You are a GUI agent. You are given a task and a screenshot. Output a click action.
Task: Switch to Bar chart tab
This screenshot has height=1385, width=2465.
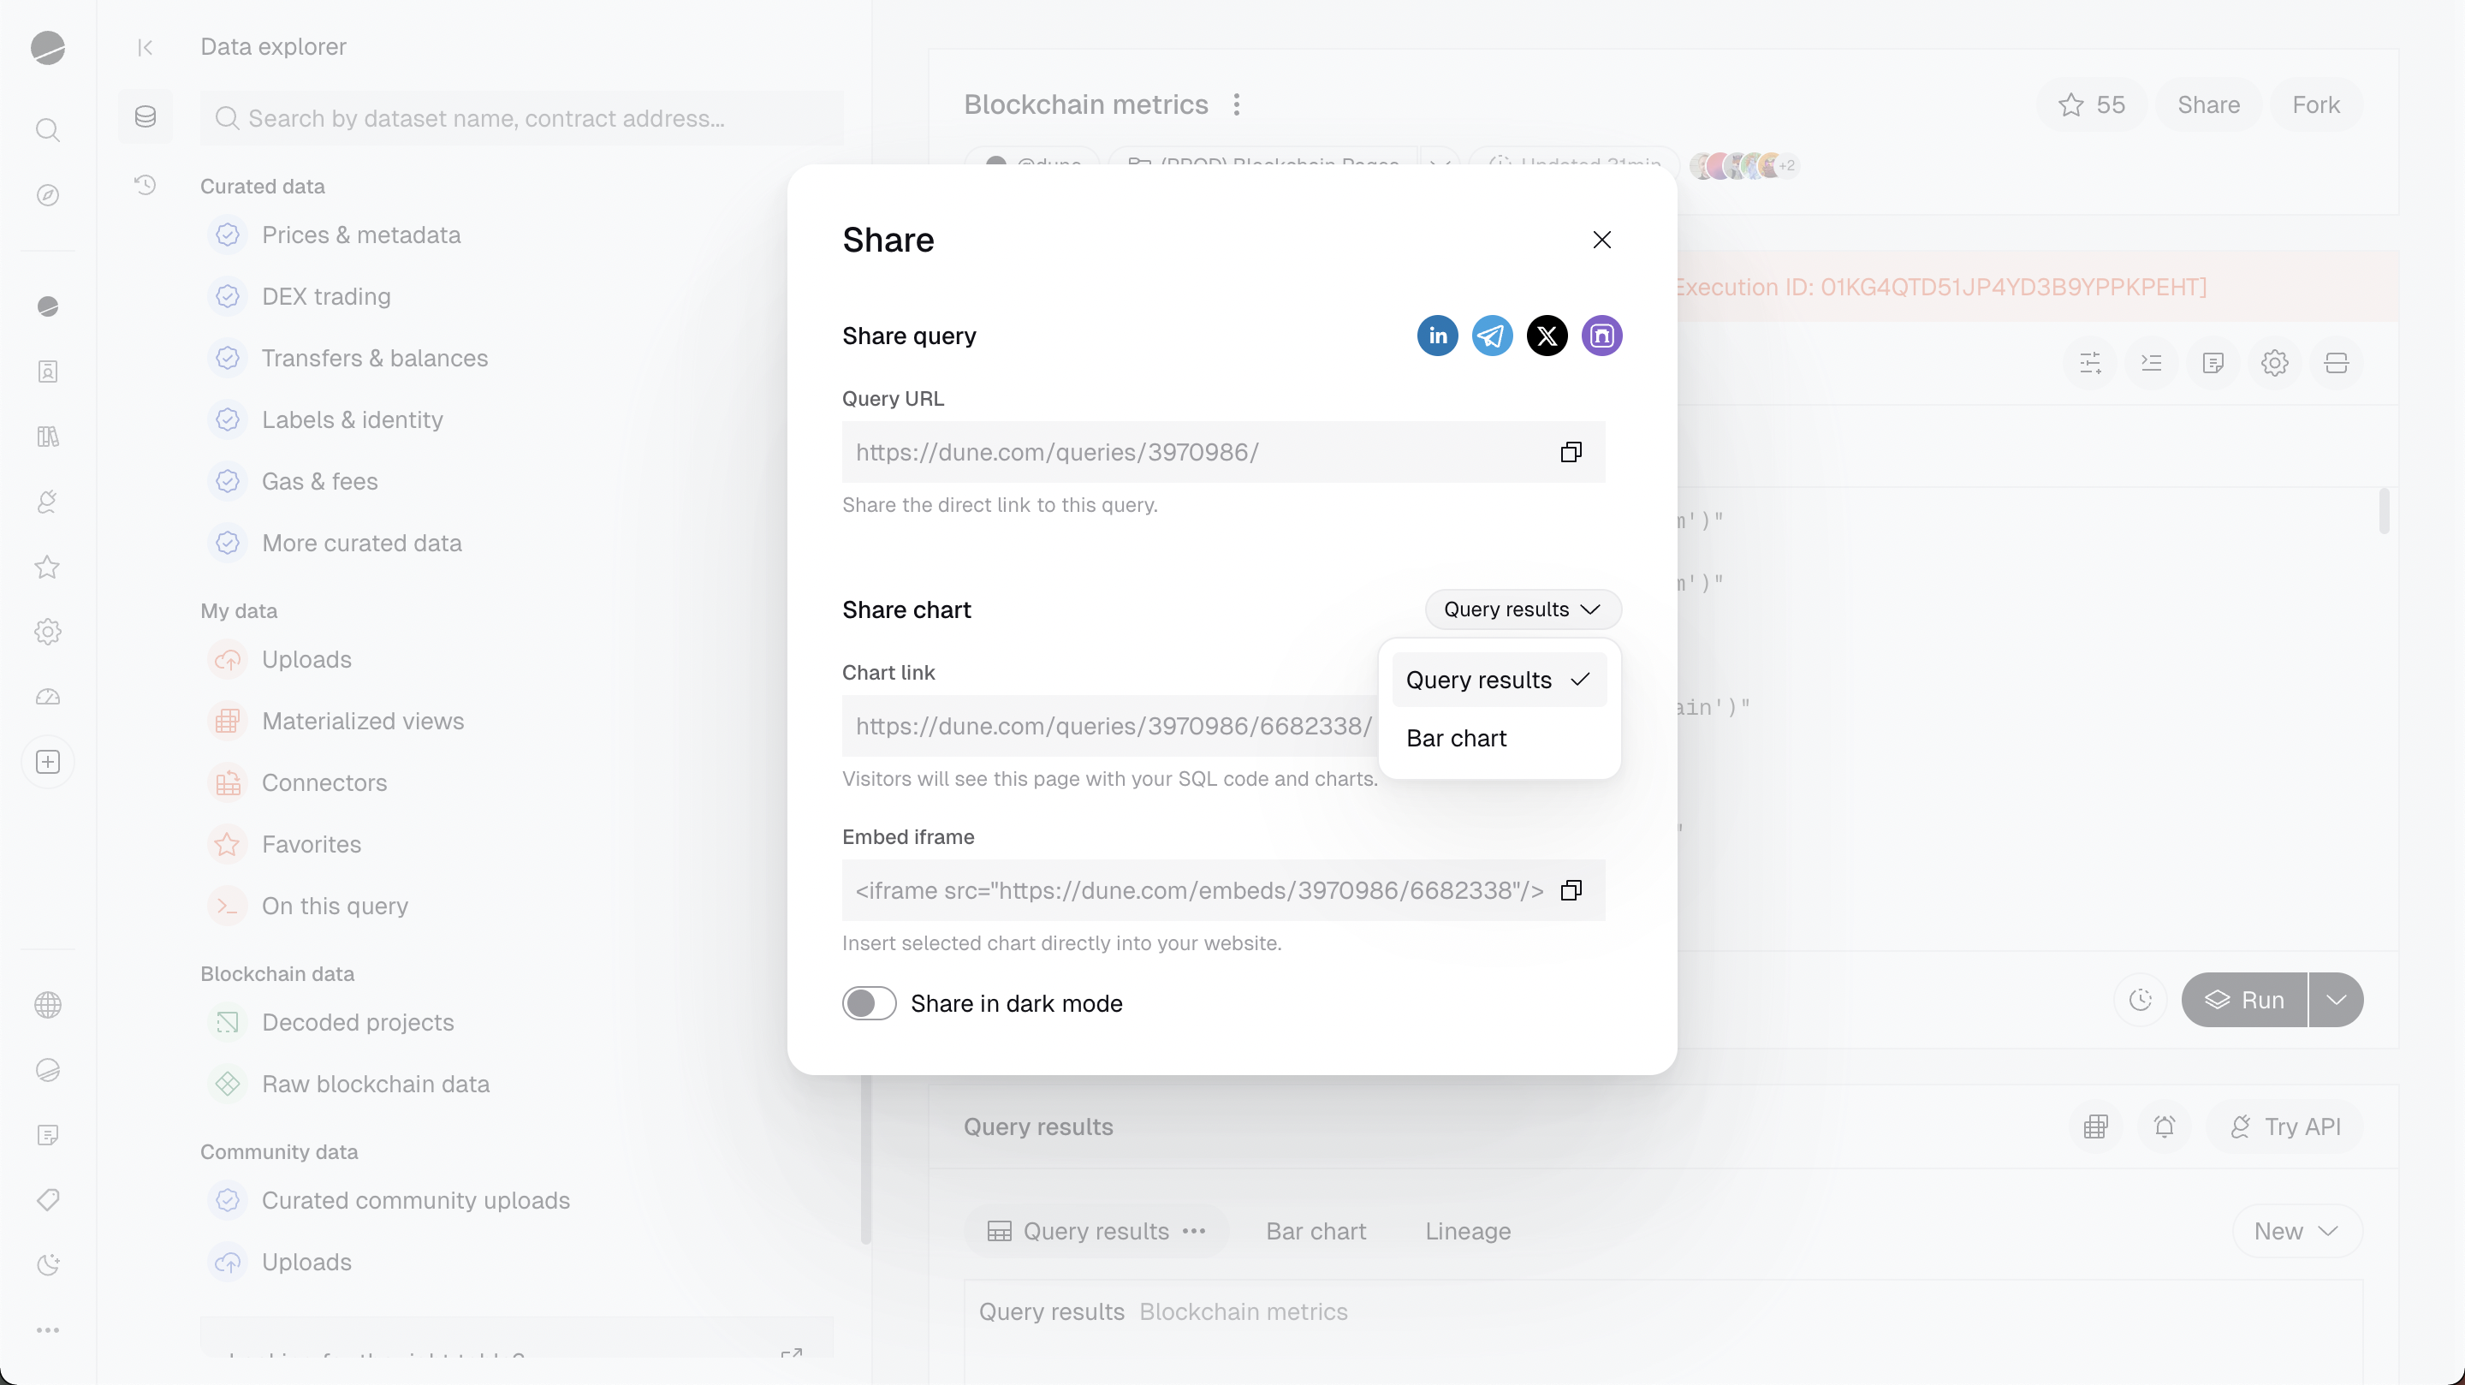pos(1316,1231)
